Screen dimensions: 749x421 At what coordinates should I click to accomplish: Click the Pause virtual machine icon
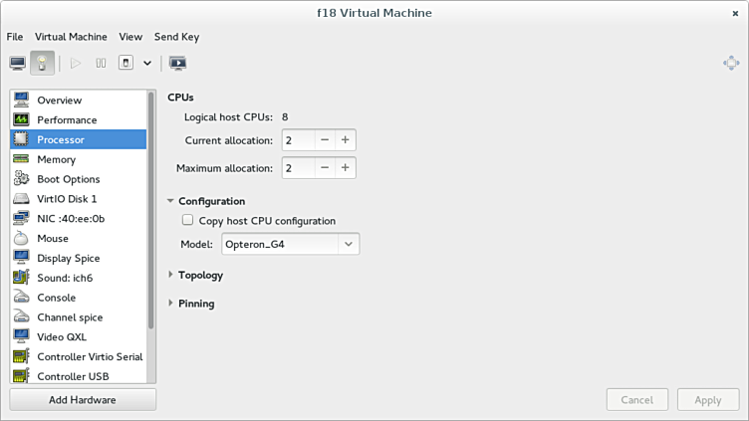pyautogui.click(x=101, y=63)
